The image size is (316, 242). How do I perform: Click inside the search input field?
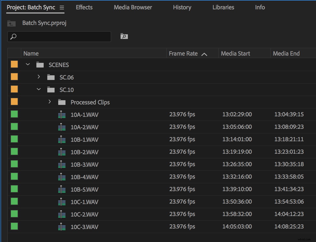pos(60,36)
